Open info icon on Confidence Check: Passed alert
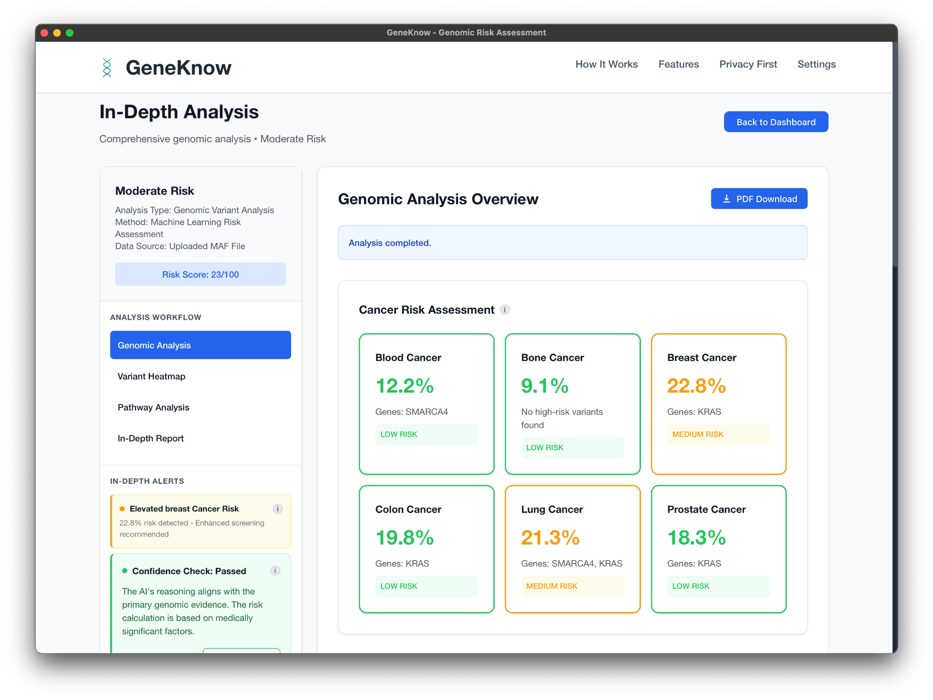 click(x=275, y=571)
